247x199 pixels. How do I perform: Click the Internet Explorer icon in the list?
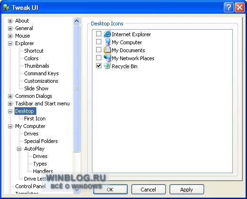pos(107,34)
